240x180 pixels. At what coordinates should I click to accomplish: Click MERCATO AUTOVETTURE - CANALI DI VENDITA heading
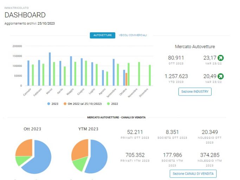click(116, 117)
